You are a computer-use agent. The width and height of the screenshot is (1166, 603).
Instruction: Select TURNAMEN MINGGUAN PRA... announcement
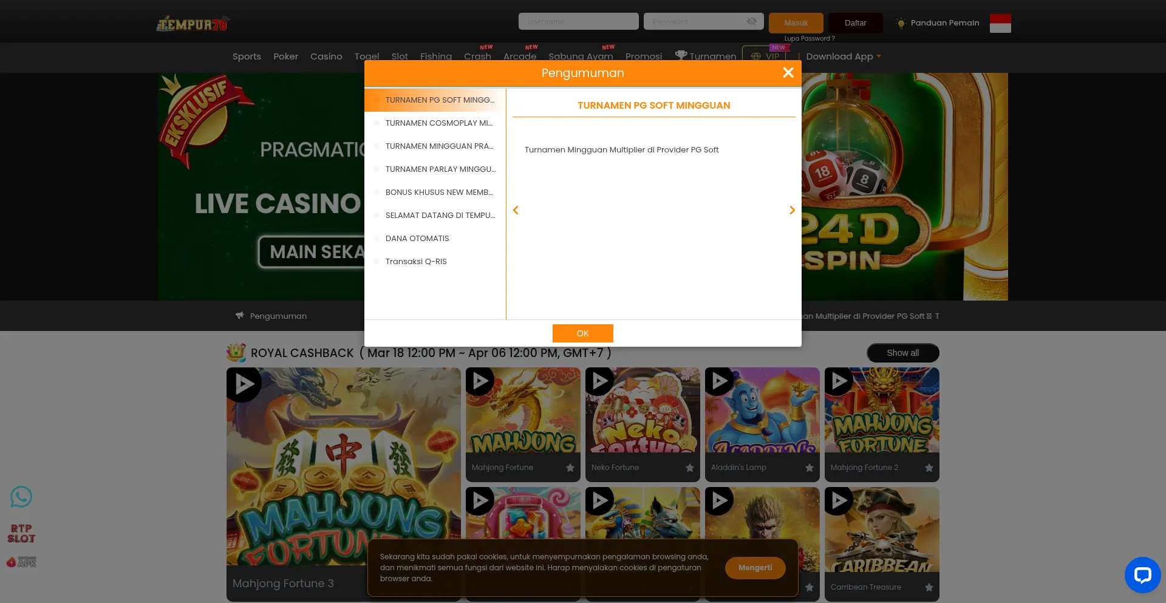[x=435, y=146]
